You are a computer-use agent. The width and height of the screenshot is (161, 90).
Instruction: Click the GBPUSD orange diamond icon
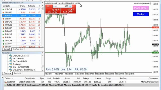click(x=3, y=12)
